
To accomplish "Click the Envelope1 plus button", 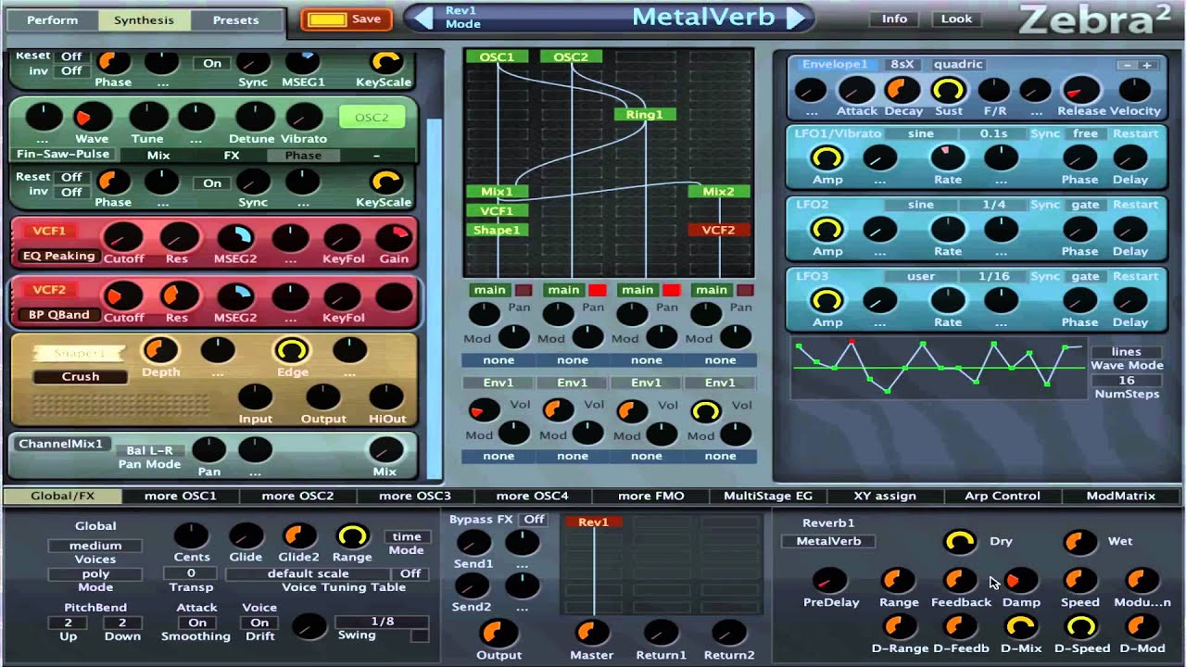I will (1146, 66).
